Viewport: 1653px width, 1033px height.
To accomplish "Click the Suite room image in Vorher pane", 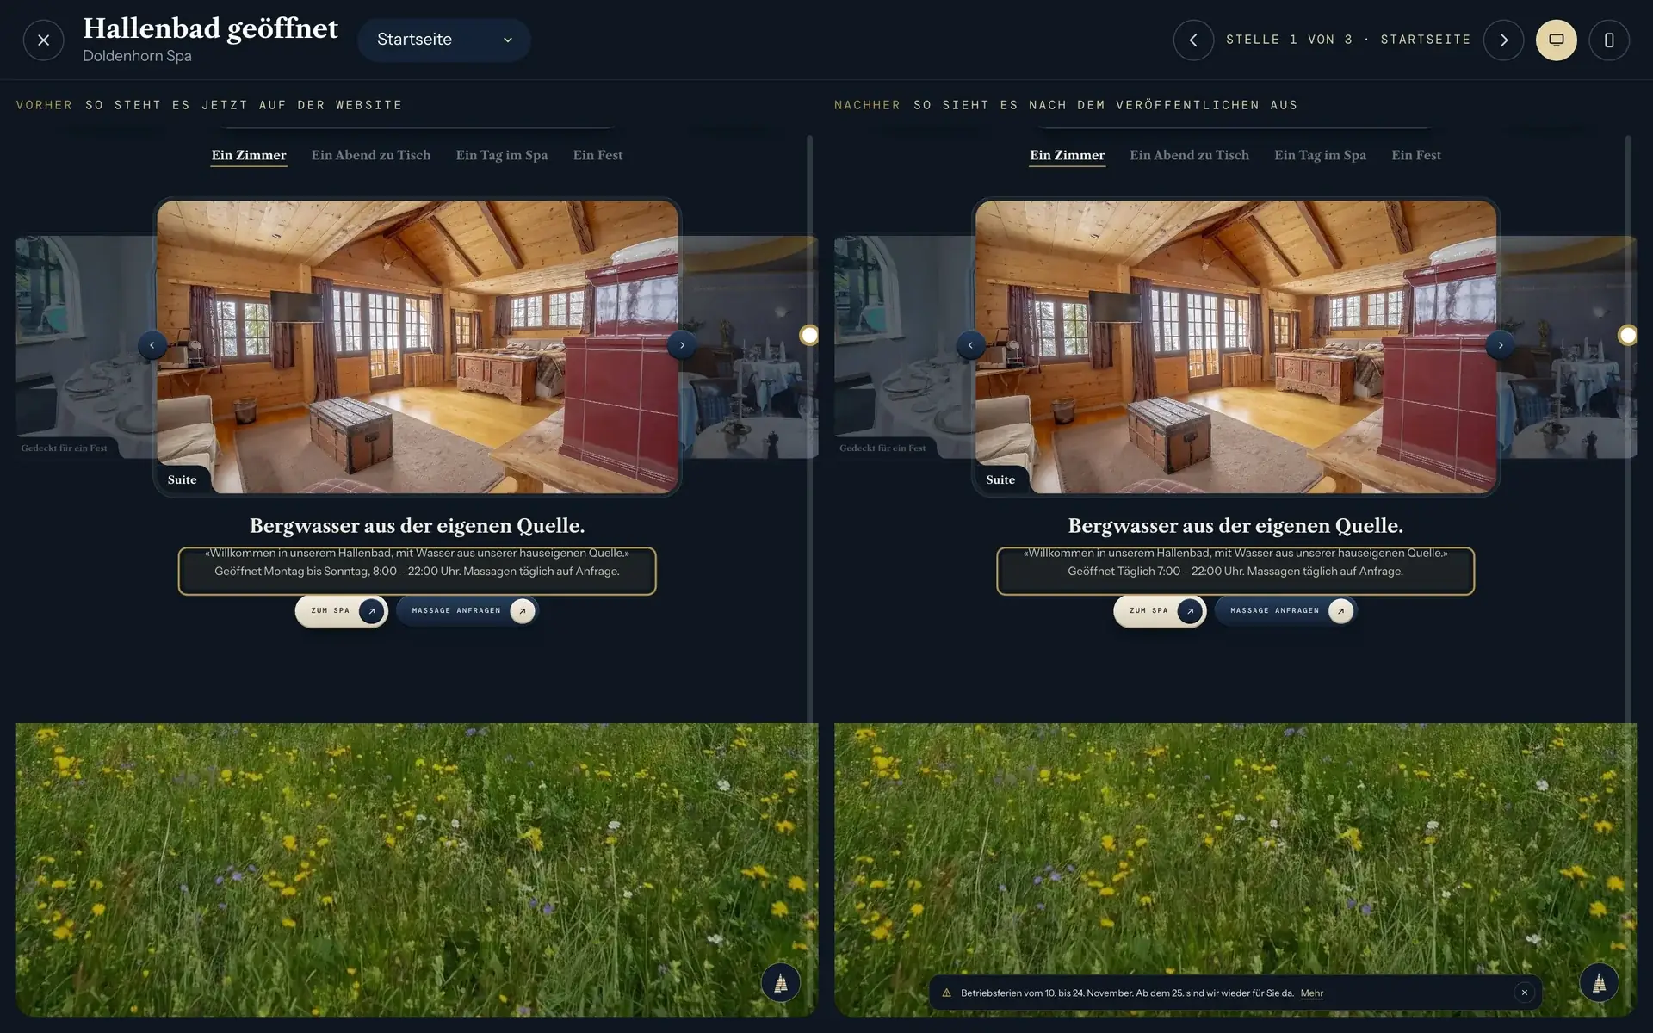I will pyautogui.click(x=418, y=347).
